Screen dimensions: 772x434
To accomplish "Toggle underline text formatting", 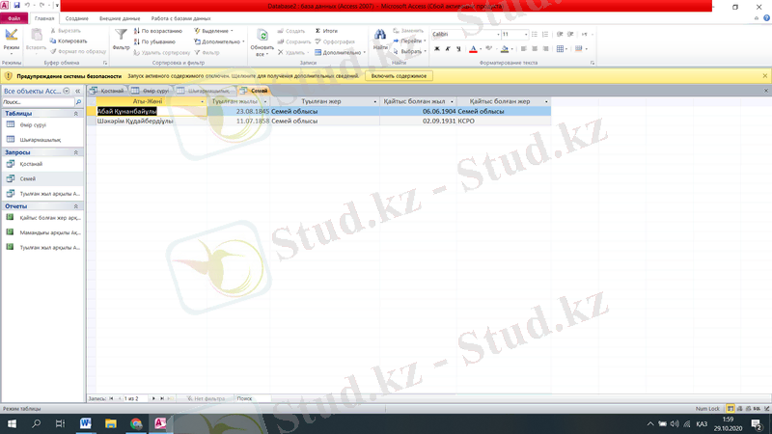I will point(458,49).
